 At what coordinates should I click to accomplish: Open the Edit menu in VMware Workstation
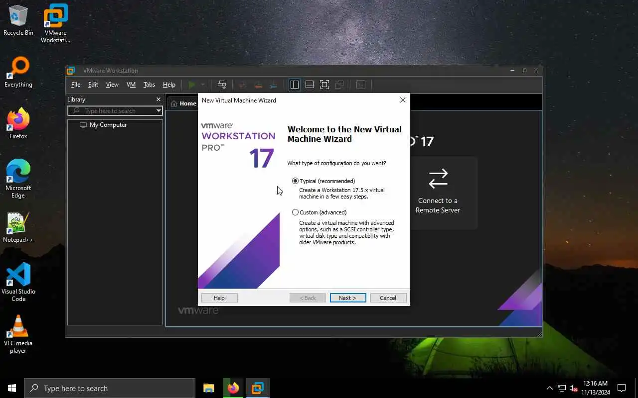coord(93,85)
